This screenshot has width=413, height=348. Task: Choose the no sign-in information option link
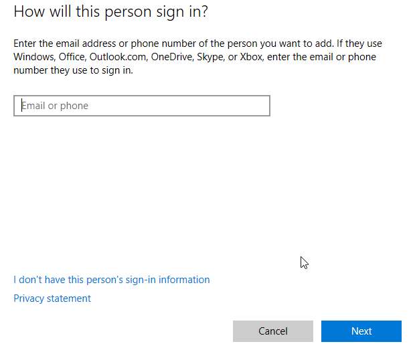112,280
